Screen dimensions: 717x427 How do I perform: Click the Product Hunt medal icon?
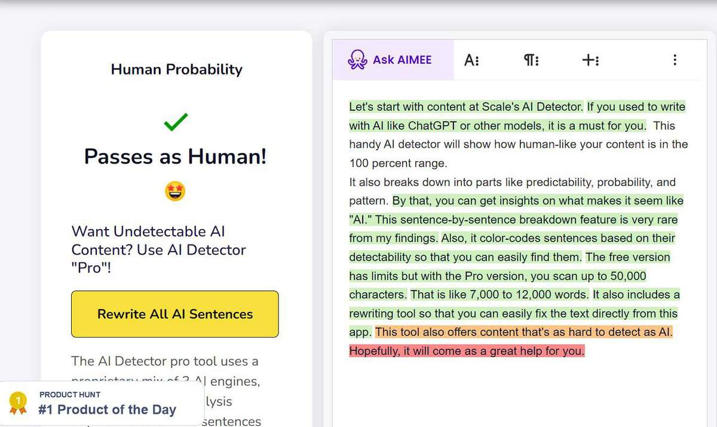19,404
